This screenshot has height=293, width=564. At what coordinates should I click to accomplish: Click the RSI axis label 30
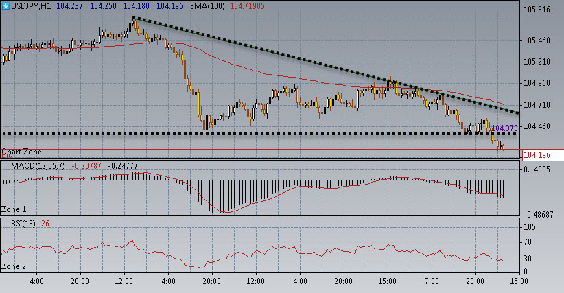pyautogui.click(x=528, y=258)
